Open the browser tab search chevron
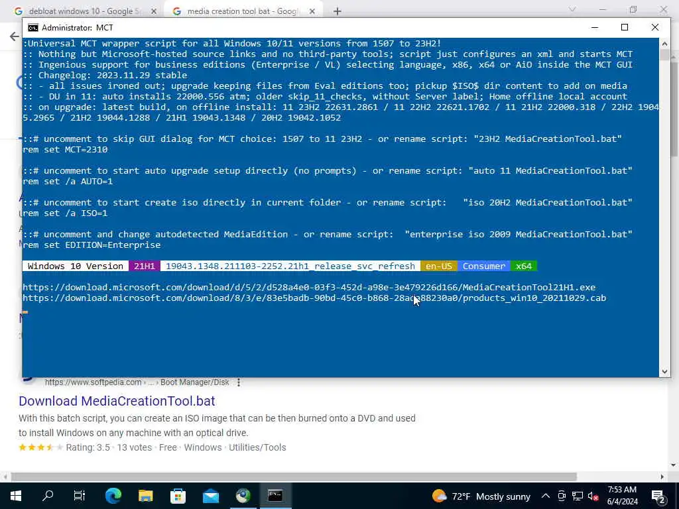 tap(572, 9)
